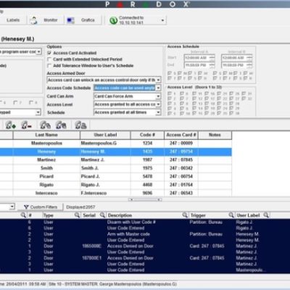Select the Intercesco user row

pyautogui.click(x=116, y=193)
